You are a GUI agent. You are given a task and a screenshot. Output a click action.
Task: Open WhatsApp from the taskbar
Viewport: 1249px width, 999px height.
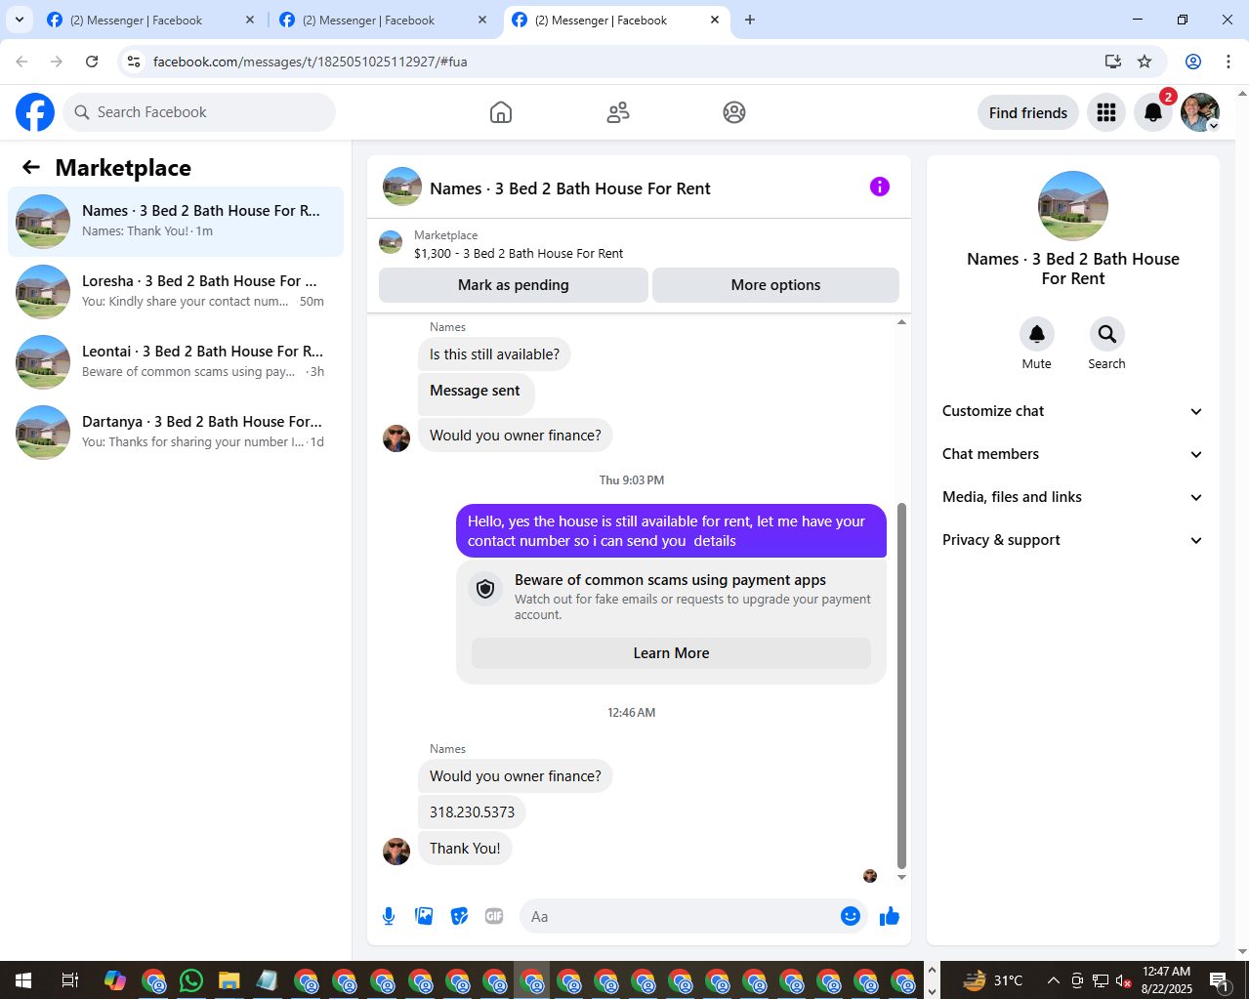tap(191, 980)
